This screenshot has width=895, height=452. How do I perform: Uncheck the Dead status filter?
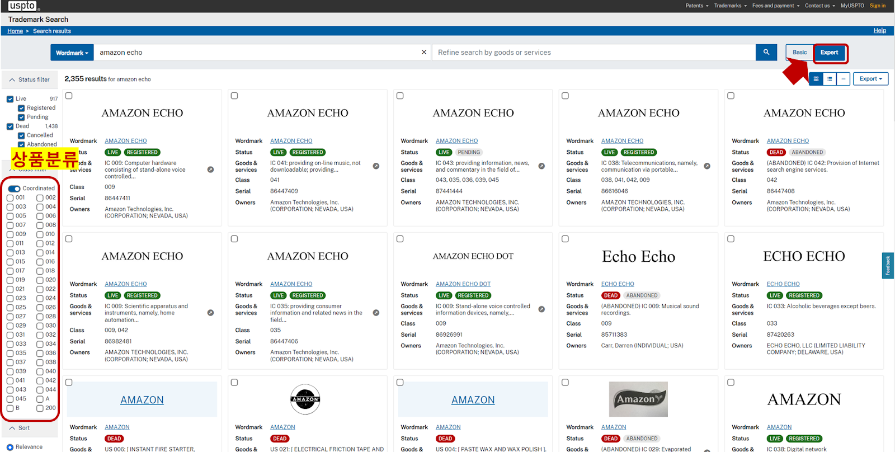tap(10, 126)
